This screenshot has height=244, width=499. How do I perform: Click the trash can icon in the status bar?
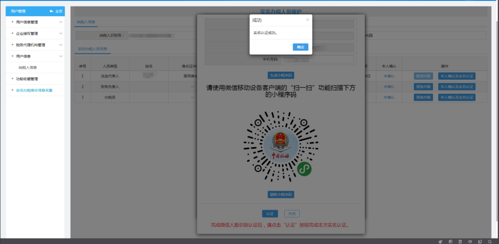coord(460,241)
